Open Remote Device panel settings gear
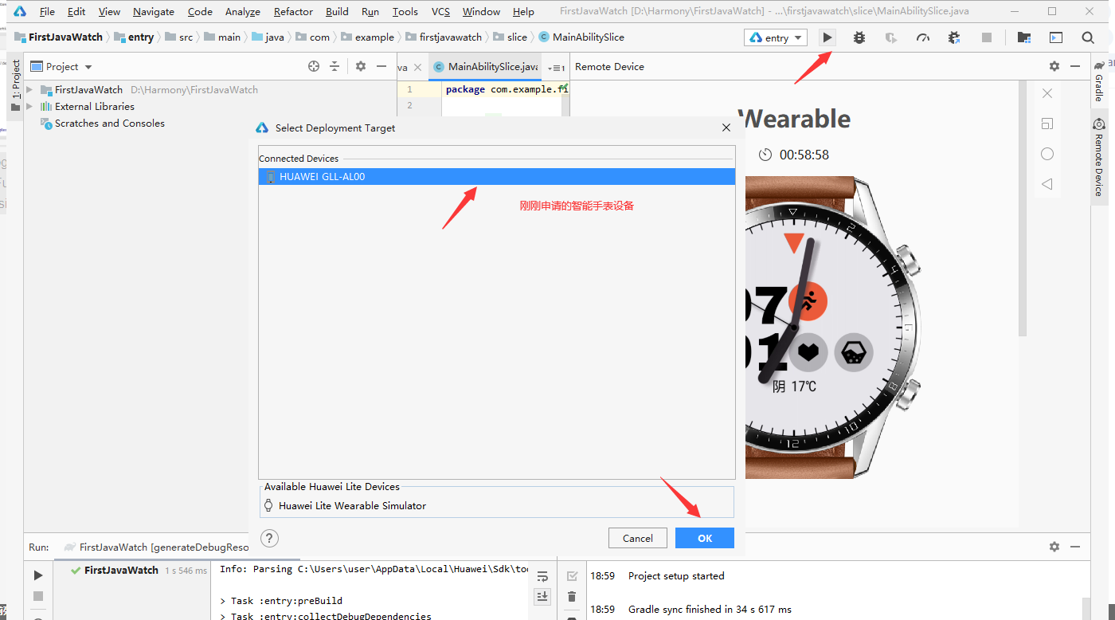The height and width of the screenshot is (620, 1115). pyautogui.click(x=1054, y=67)
